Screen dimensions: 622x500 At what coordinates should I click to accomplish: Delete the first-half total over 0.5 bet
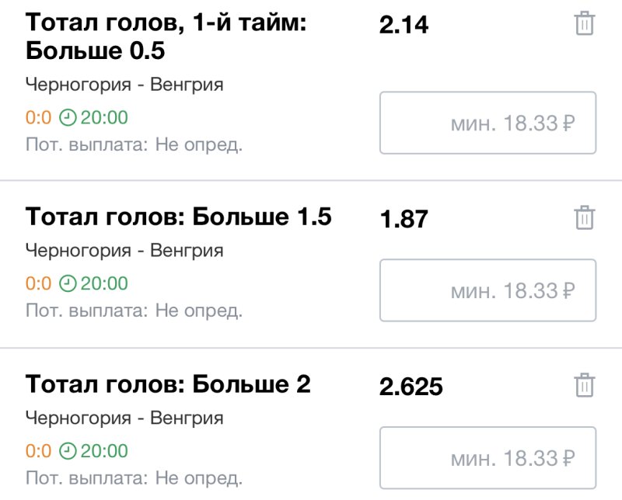pos(584,23)
